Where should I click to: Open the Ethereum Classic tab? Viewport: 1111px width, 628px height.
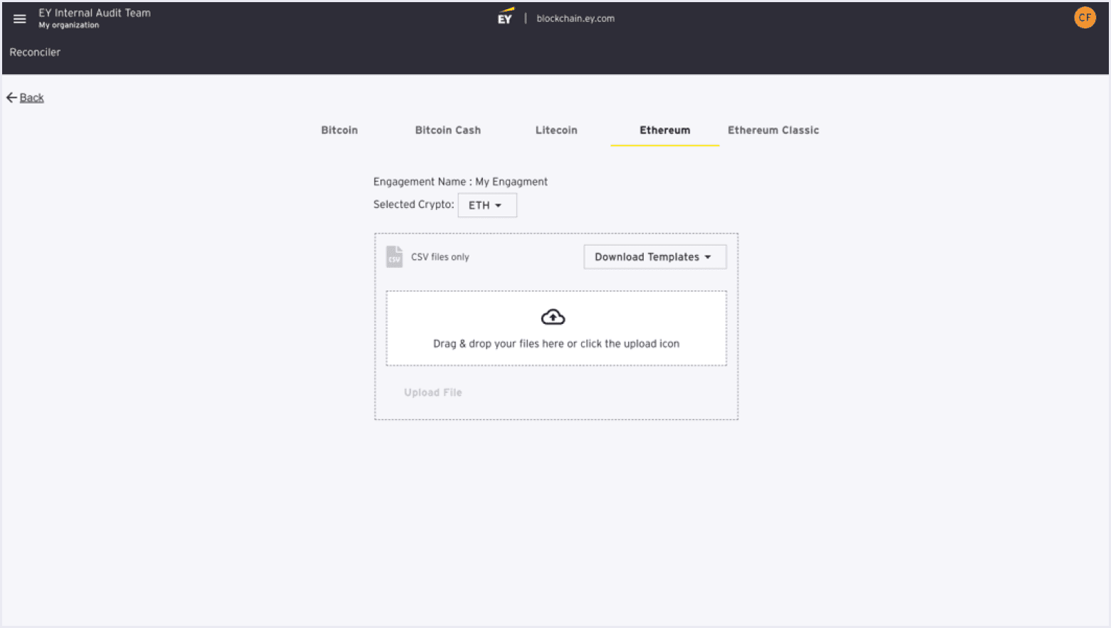click(773, 130)
